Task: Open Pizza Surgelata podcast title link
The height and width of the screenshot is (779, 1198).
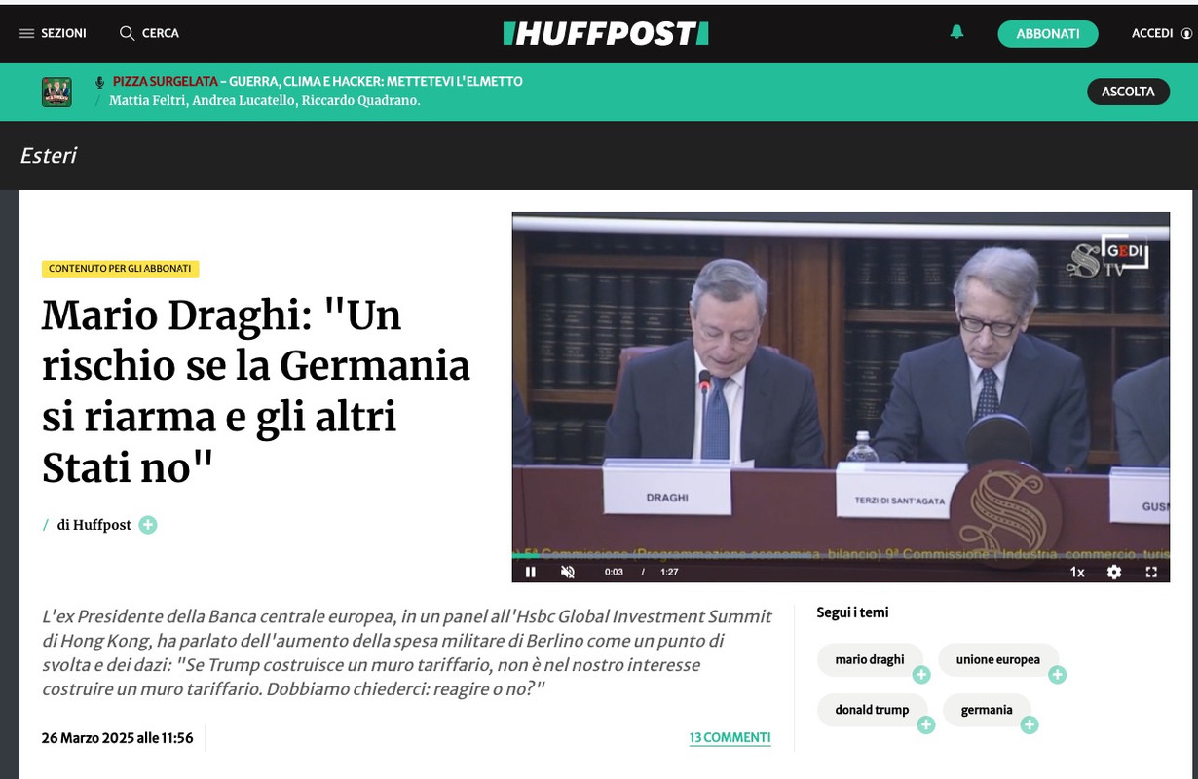Action: click(x=318, y=82)
